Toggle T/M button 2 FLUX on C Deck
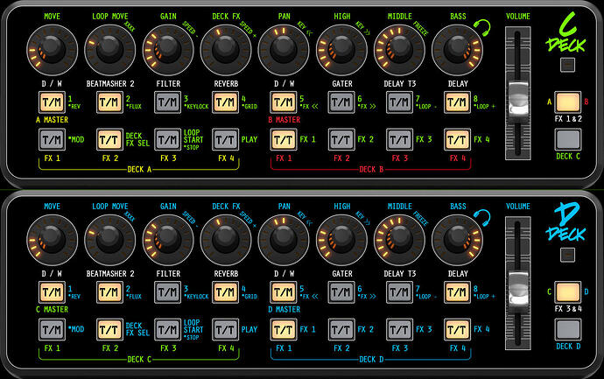This screenshot has height=379, width=604. point(109,102)
